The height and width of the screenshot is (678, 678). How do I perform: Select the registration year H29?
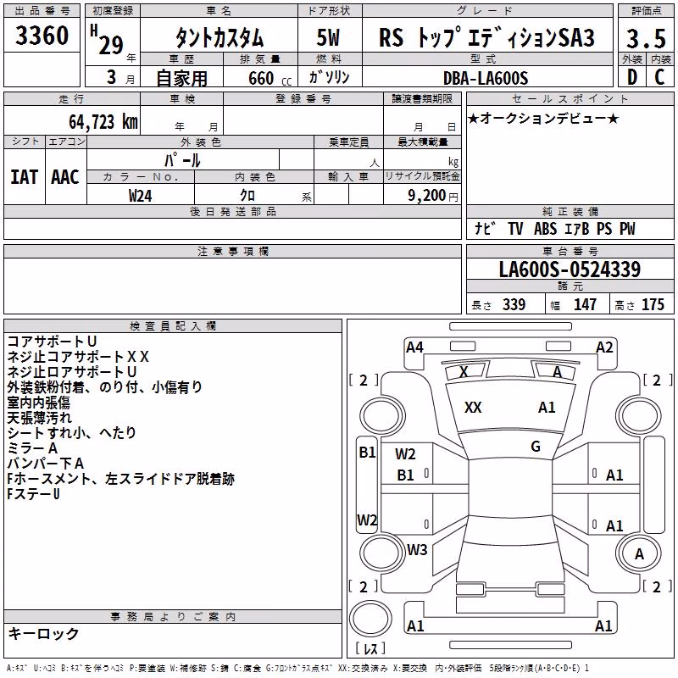click(107, 40)
